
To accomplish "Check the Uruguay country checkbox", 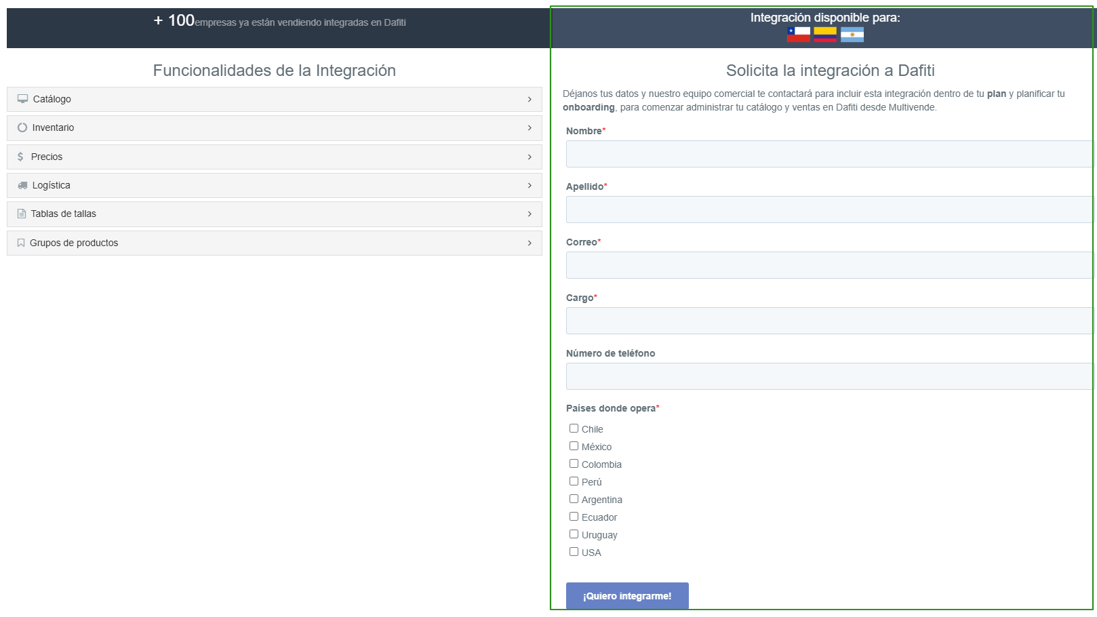I will pyautogui.click(x=574, y=534).
